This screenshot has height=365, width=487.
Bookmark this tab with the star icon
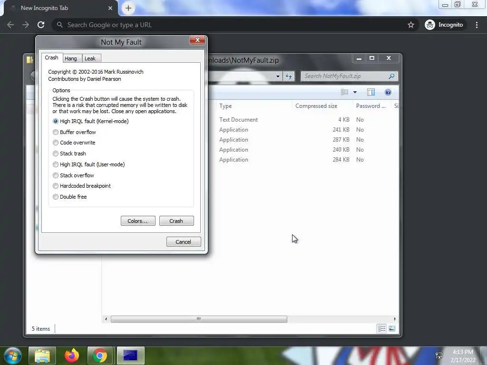(x=411, y=25)
